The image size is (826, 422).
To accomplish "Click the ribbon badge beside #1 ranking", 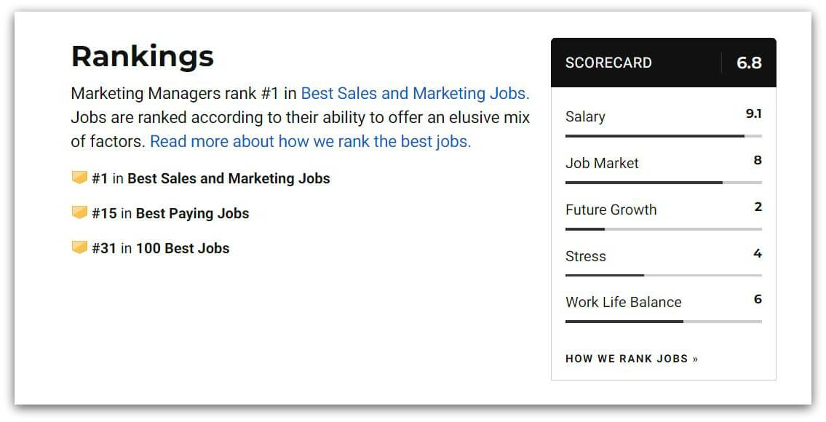I will coord(80,177).
